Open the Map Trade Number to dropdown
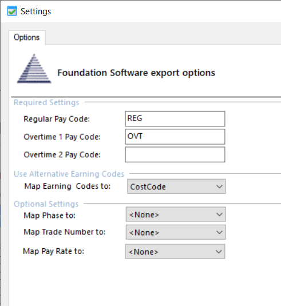281x306 pixels. 176,232
